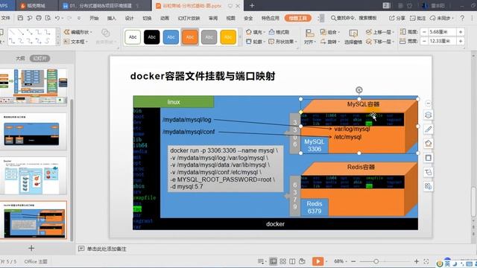Apply the black Abc shape style
477x268 pixels.
point(152,37)
